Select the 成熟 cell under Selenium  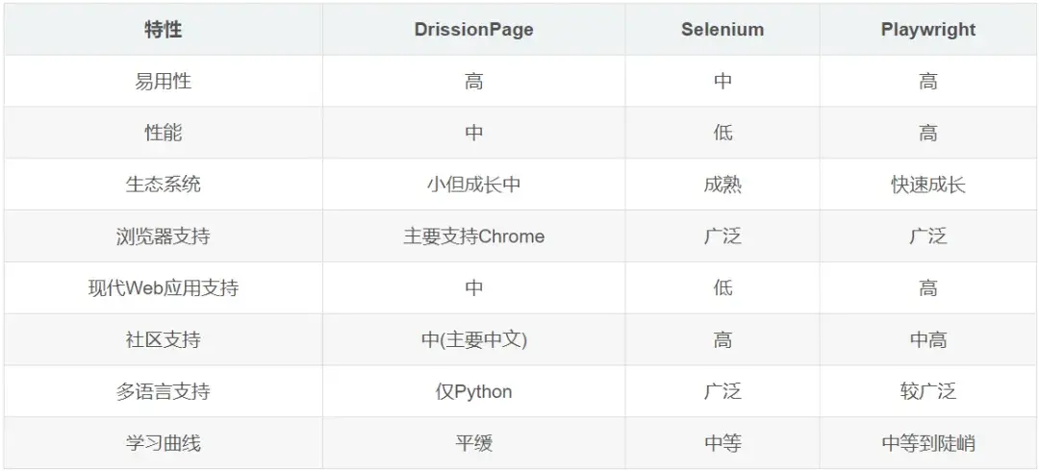tap(722, 185)
